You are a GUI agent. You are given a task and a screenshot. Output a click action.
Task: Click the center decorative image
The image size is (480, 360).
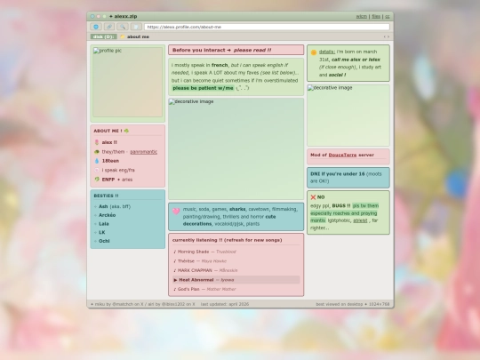click(236, 148)
